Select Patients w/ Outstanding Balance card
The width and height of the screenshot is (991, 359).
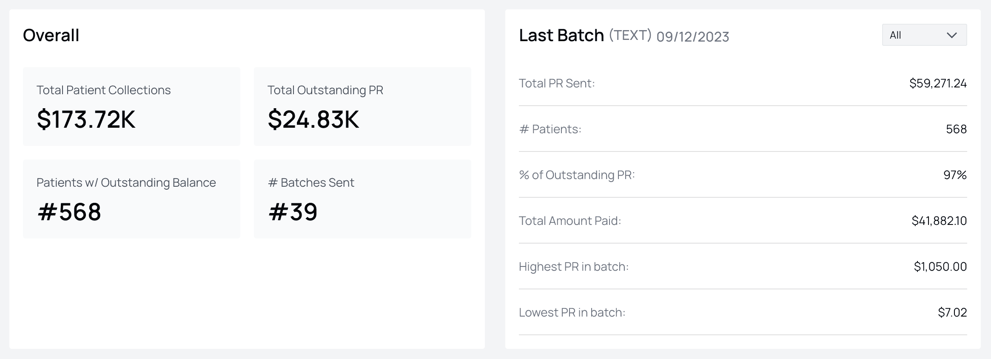(x=131, y=199)
